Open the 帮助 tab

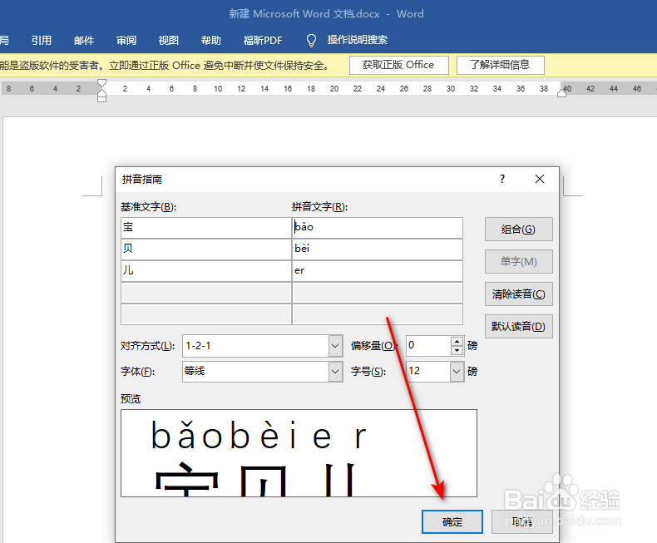pos(210,40)
